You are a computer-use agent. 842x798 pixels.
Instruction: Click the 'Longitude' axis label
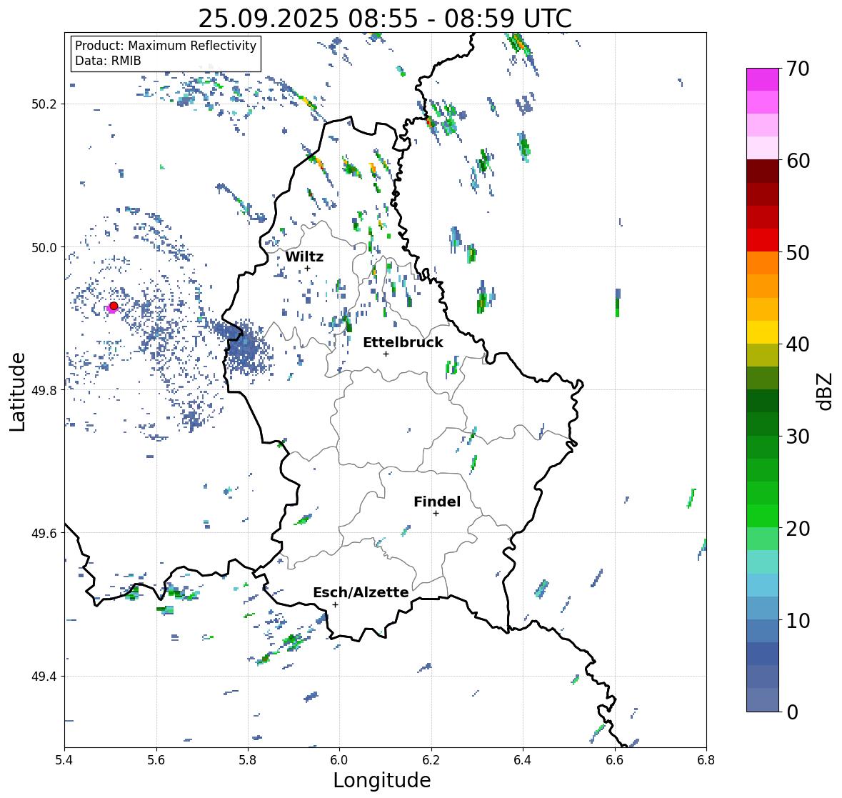[382, 780]
